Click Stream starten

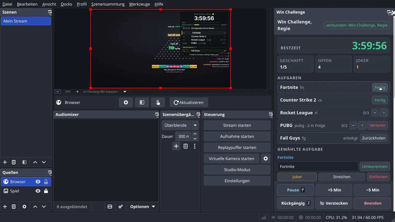pos(237,125)
